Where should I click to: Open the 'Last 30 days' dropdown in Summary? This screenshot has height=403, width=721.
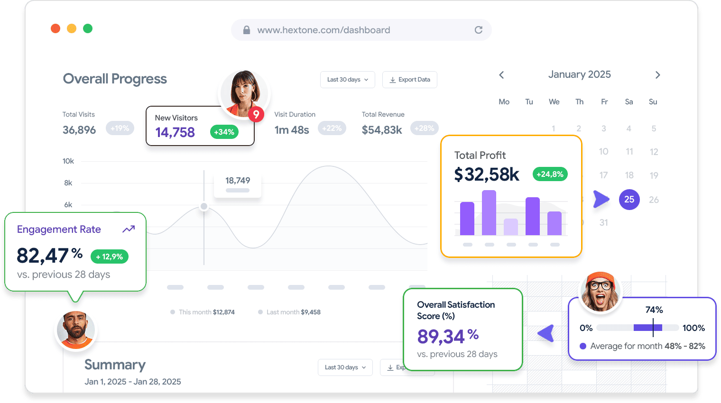[345, 367]
